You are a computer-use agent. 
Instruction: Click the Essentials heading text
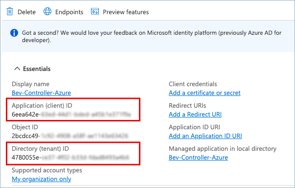tap(37, 69)
